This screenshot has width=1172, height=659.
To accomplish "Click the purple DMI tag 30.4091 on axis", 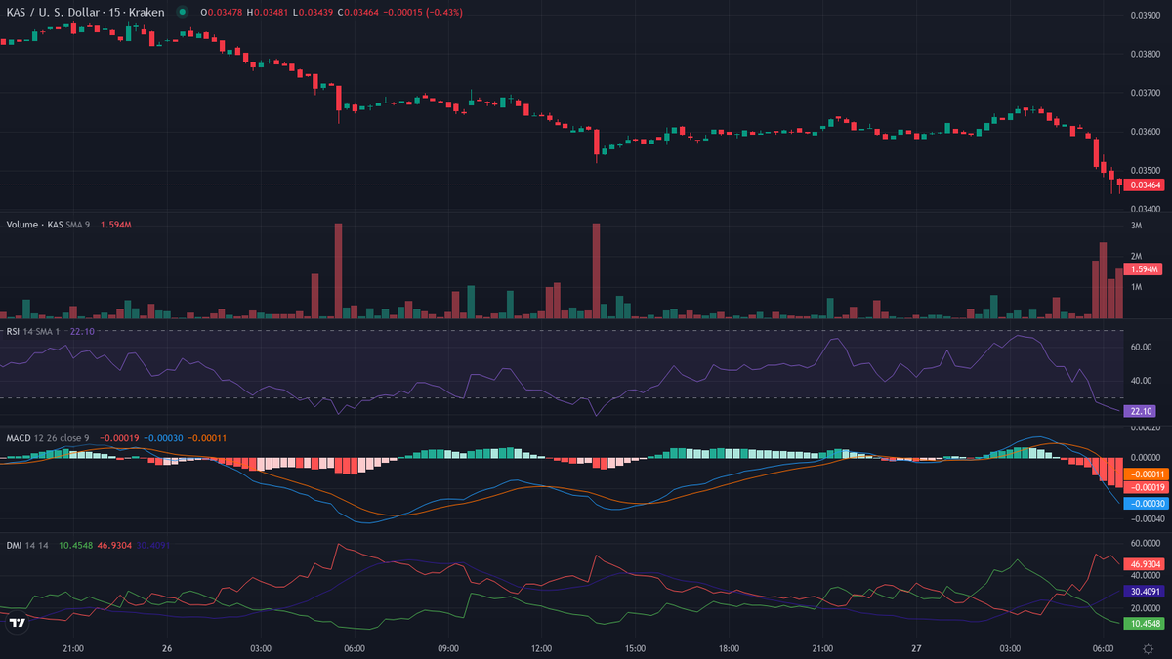I will pos(1144,592).
